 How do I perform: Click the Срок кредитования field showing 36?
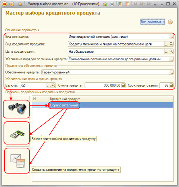click(x=164, y=85)
